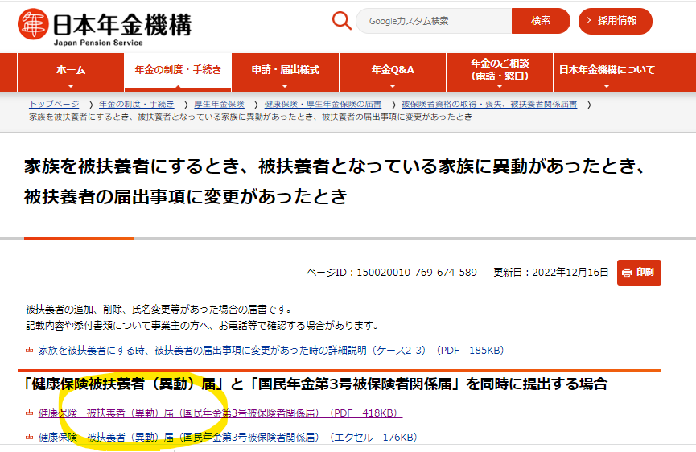Image resolution: width=696 pixels, height=452 pixels.
Task: Open 厚生年金保険 breadcrumb link
Action: pos(219,105)
